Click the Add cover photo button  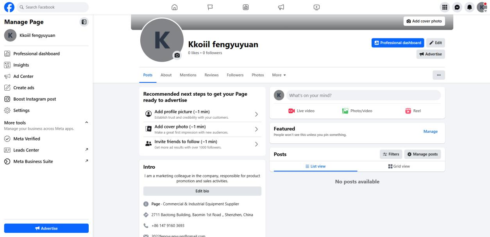(x=424, y=21)
